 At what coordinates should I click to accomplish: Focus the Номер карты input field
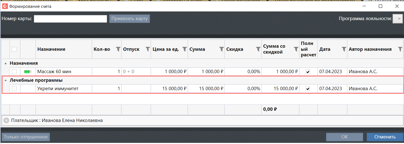(70, 19)
